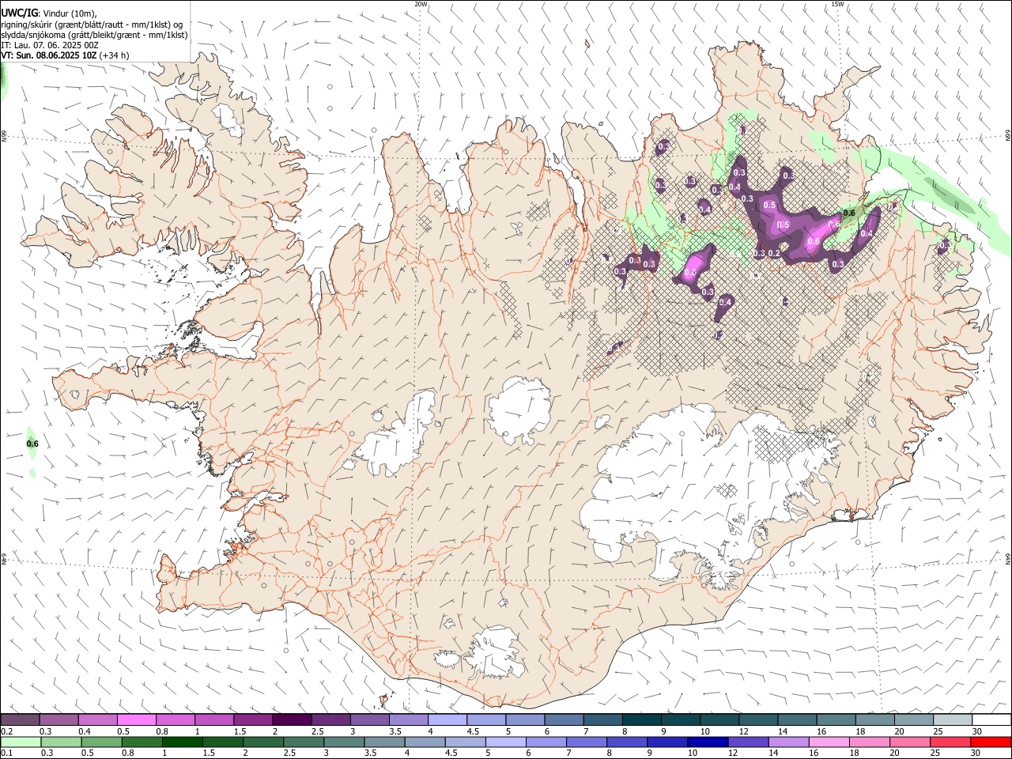Pick the white 30 swatch in upper legend

991,720
